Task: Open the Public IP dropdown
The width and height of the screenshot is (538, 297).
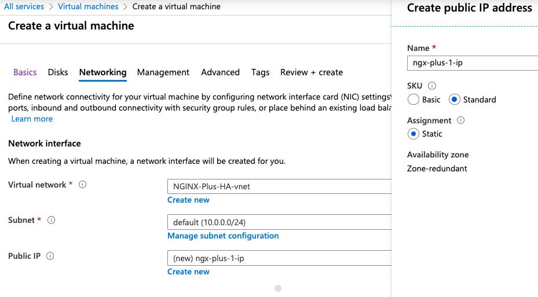Action: (279, 258)
